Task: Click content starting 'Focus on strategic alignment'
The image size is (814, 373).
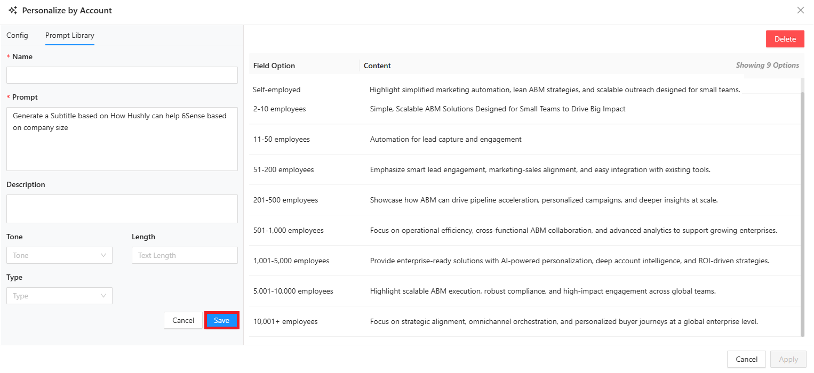Action: tap(564, 321)
